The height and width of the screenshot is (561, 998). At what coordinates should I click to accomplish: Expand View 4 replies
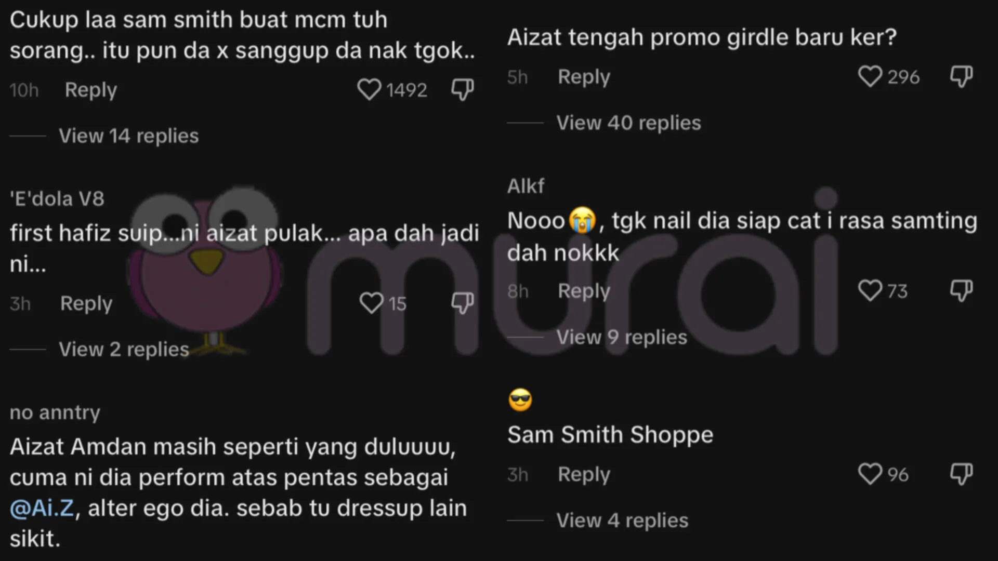(622, 520)
